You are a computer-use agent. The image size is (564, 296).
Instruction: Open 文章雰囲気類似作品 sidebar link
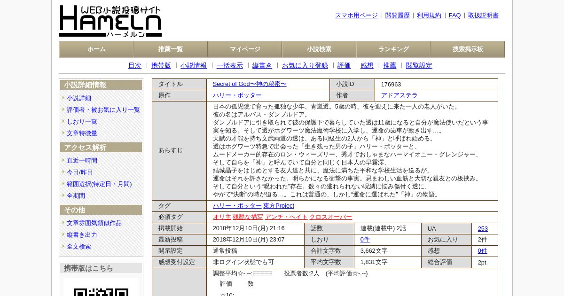tap(94, 223)
